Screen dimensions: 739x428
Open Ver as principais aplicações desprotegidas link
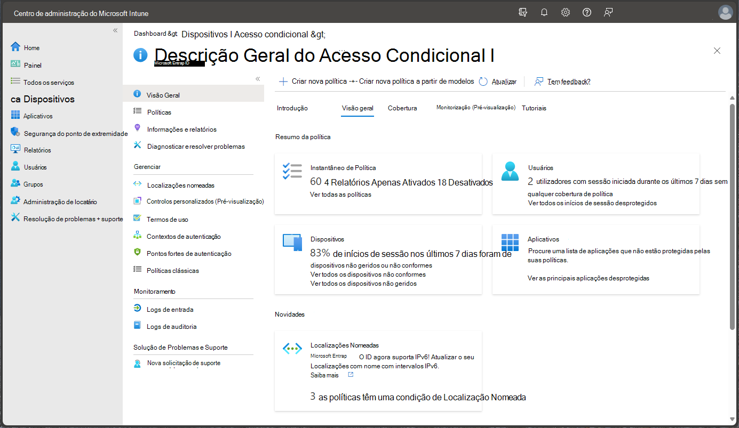pyautogui.click(x=589, y=278)
